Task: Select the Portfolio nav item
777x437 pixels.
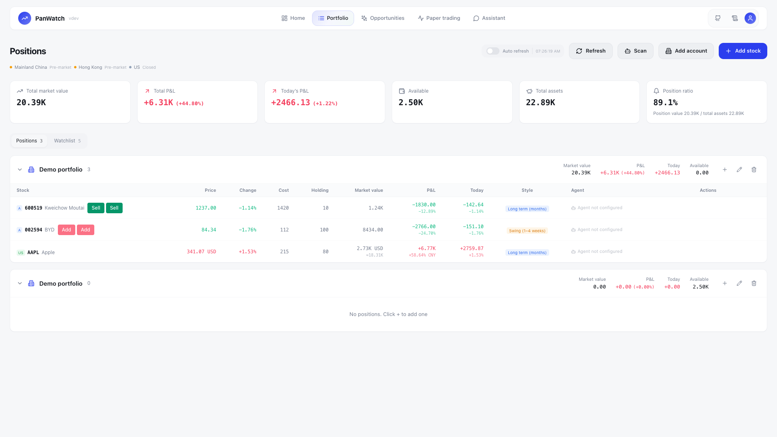Action: pos(333,18)
